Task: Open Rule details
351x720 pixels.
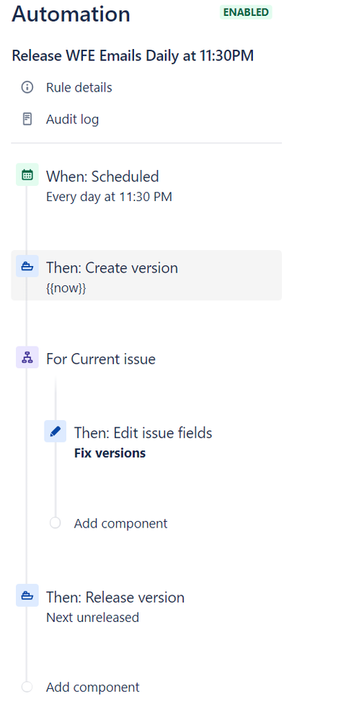Action: tap(79, 87)
